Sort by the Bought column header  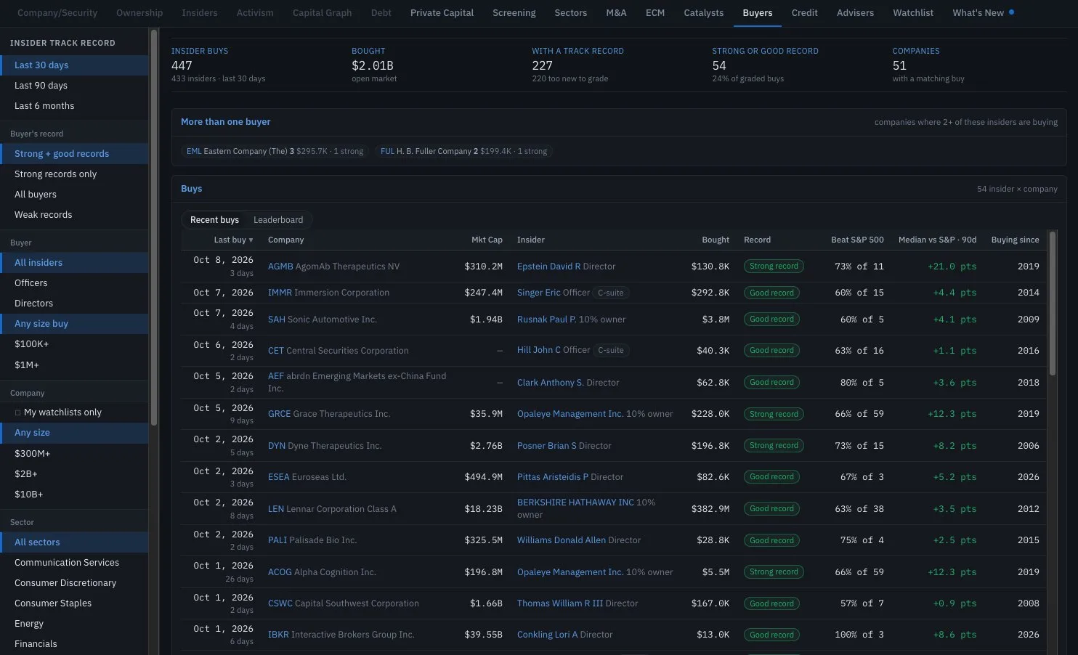[716, 240]
